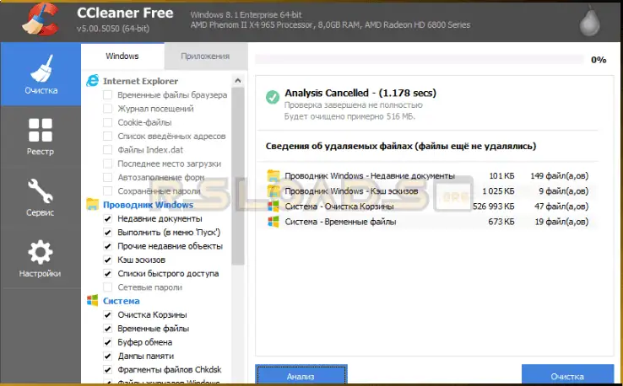Click Windows icon of Временные файлы result
This screenshot has height=386, width=623.
pyautogui.click(x=274, y=222)
